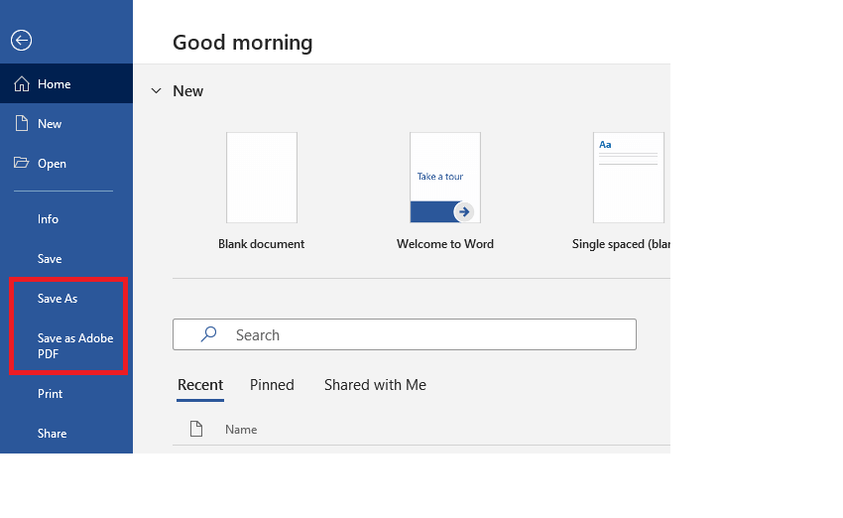
Task: Create a Blank document from thumbnail
Action: pyautogui.click(x=262, y=178)
